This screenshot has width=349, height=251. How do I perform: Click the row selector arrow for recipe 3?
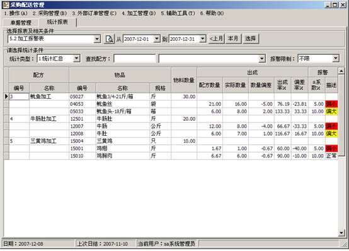(6, 96)
